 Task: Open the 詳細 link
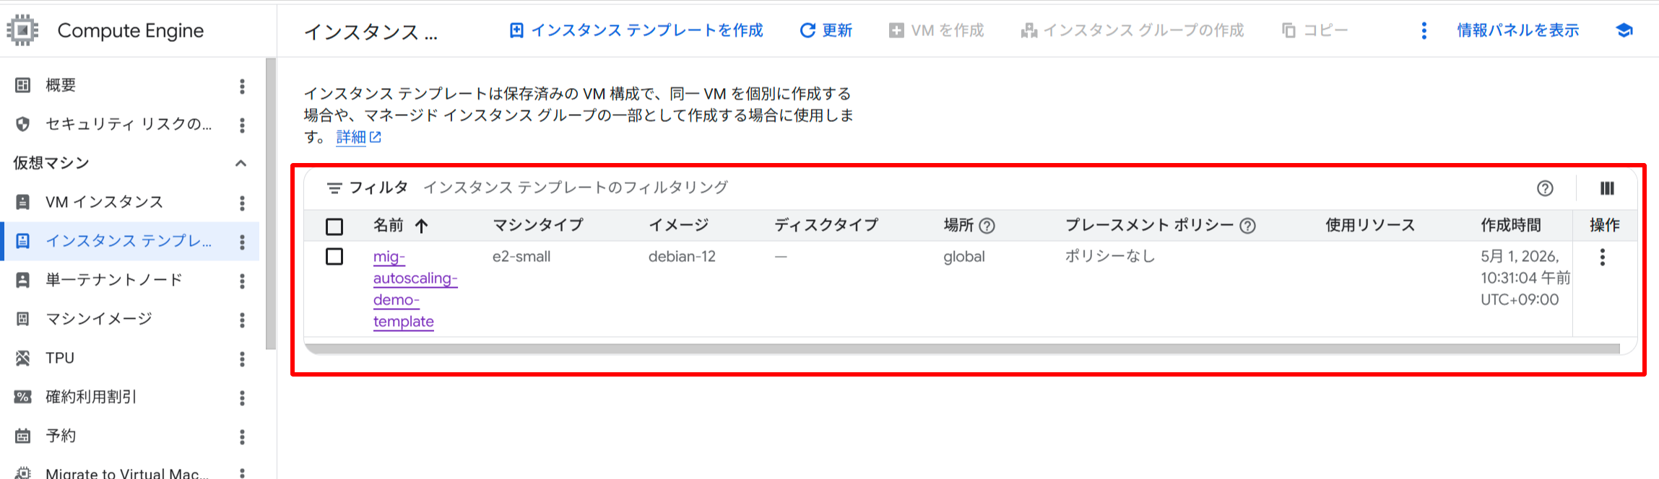(x=358, y=137)
